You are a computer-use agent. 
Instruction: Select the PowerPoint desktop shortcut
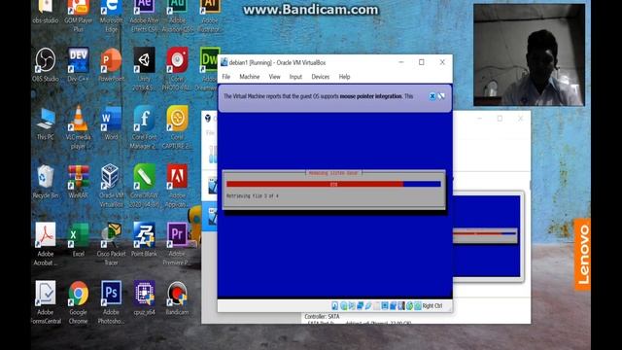pos(111,65)
